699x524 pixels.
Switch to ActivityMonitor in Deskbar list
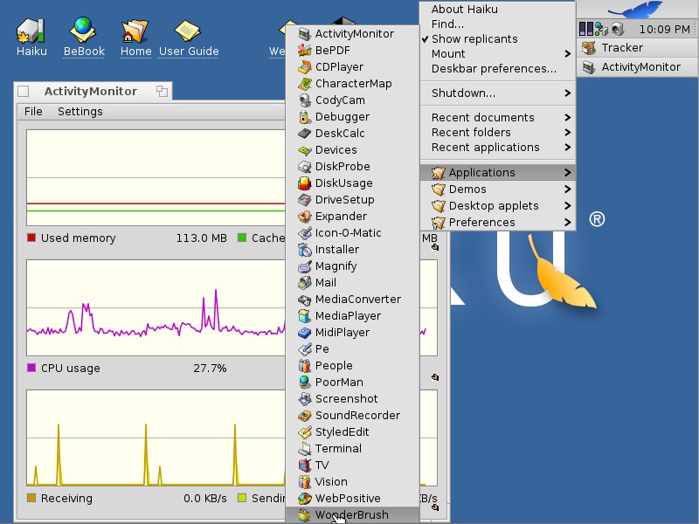tap(638, 67)
